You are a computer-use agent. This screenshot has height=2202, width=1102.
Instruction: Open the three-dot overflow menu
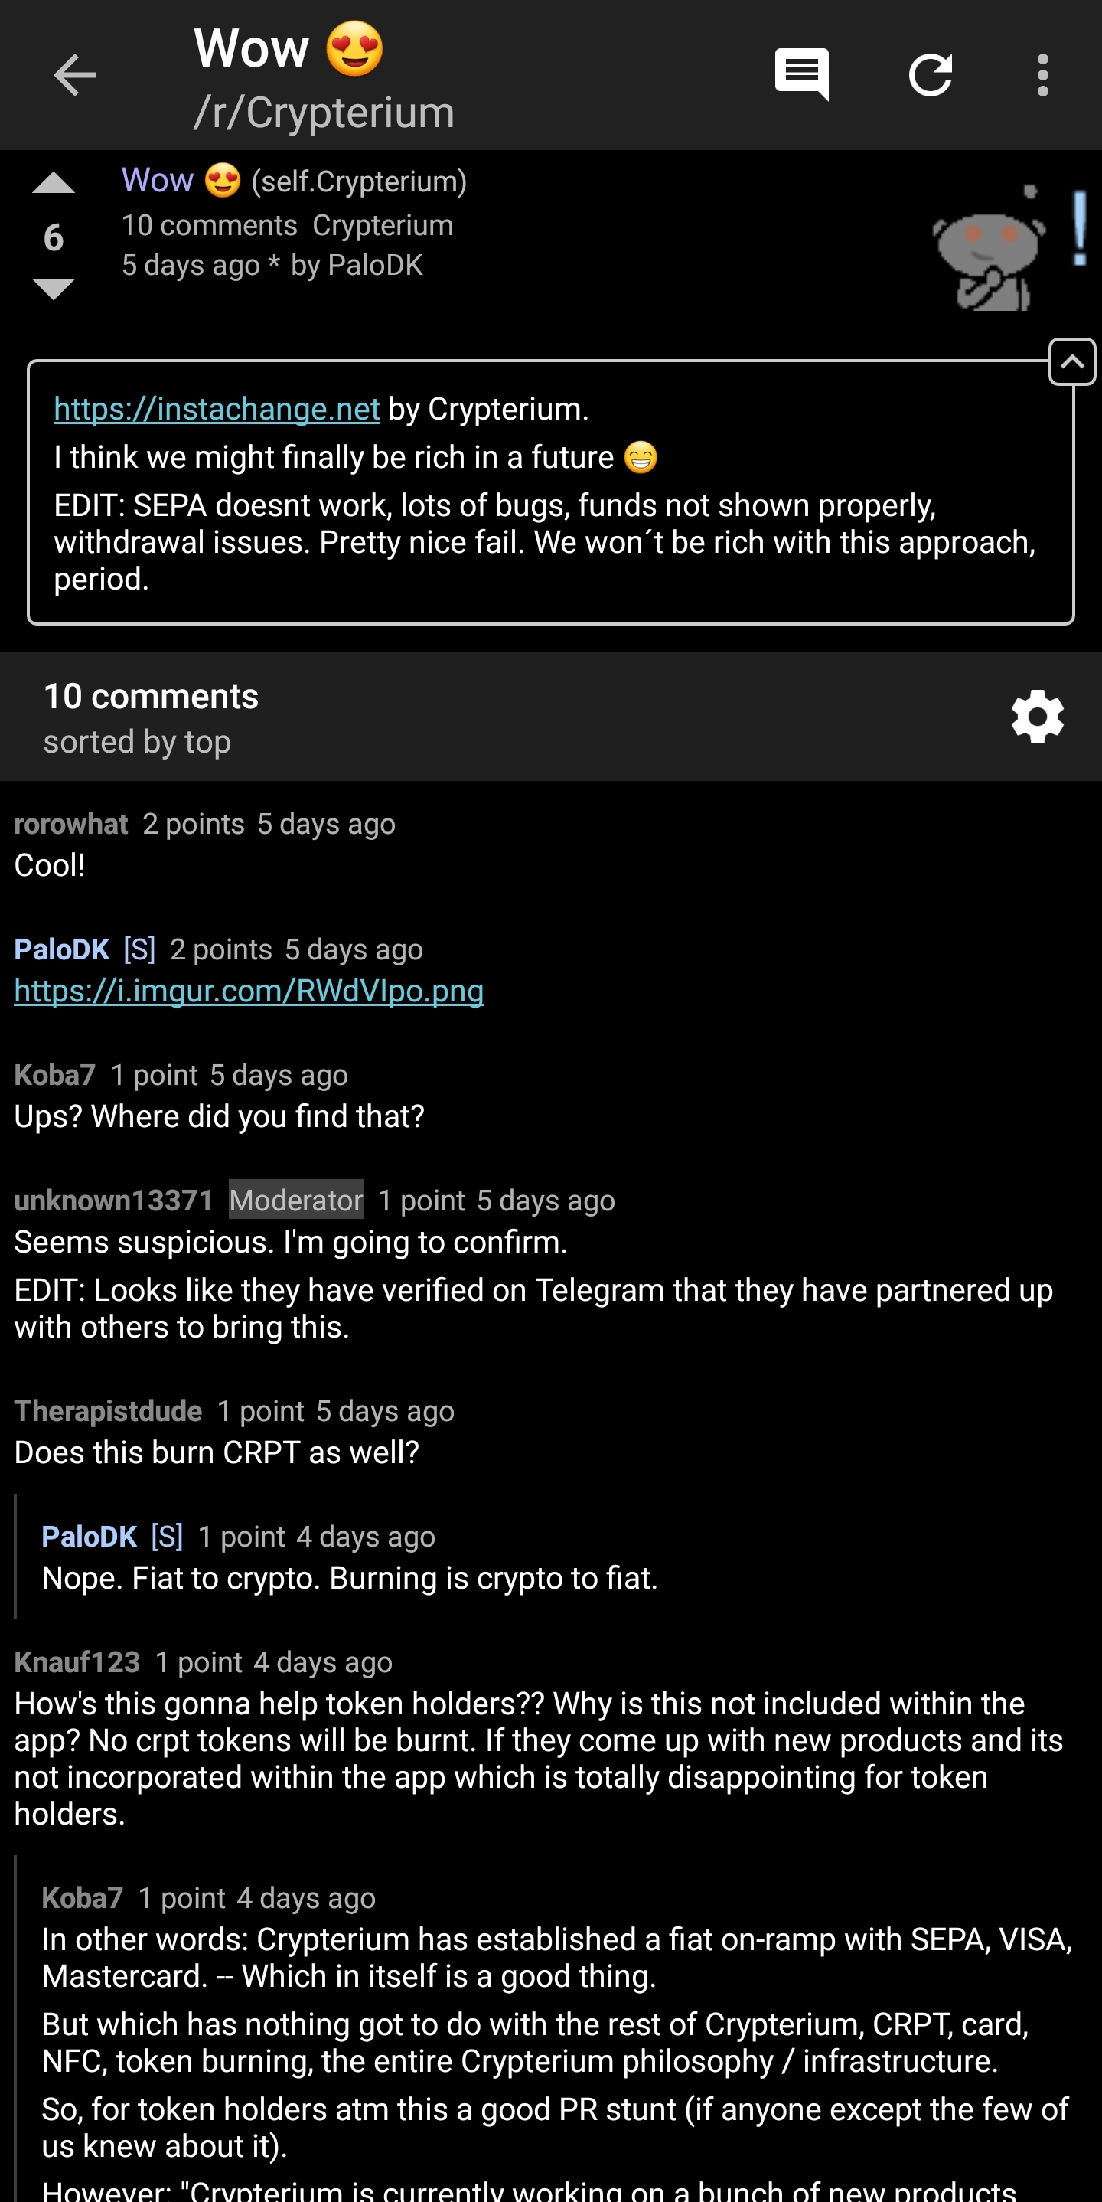(1042, 74)
